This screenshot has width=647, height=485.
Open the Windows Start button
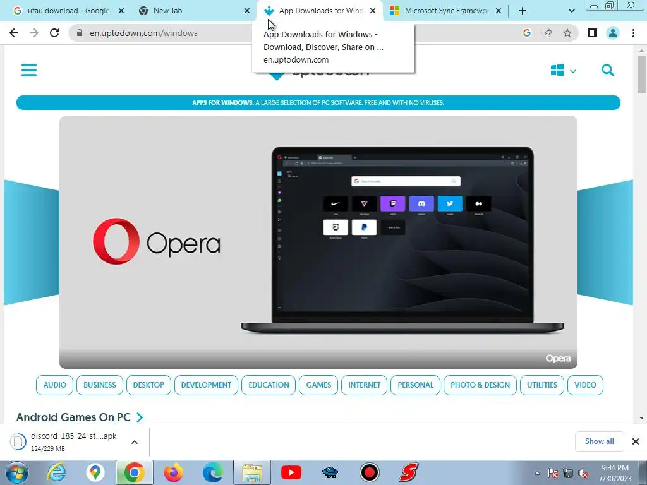tap(16, 472)
